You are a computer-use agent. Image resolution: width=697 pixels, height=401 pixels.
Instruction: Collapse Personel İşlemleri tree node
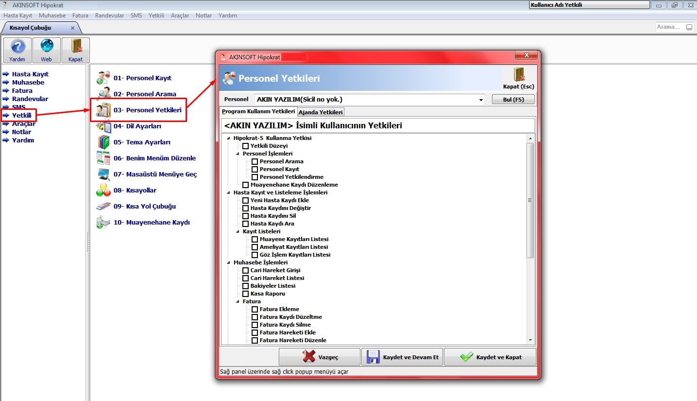[238, 154]
